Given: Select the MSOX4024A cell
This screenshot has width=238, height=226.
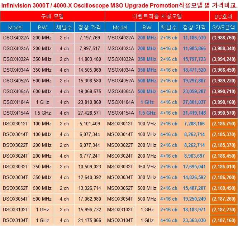Looking at the screenshot, I should coord(120,49).
